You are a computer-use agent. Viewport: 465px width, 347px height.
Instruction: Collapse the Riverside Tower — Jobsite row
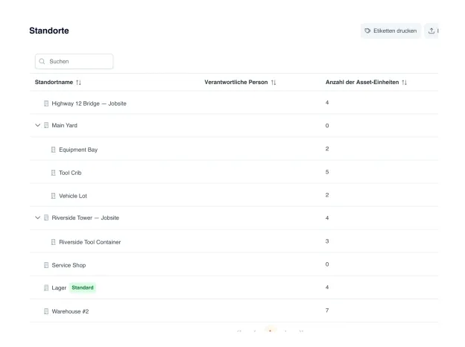pos(38,217)
